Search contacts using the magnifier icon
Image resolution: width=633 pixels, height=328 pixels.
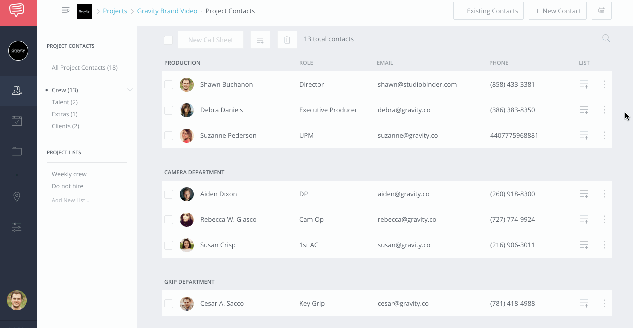click(606, 38)
